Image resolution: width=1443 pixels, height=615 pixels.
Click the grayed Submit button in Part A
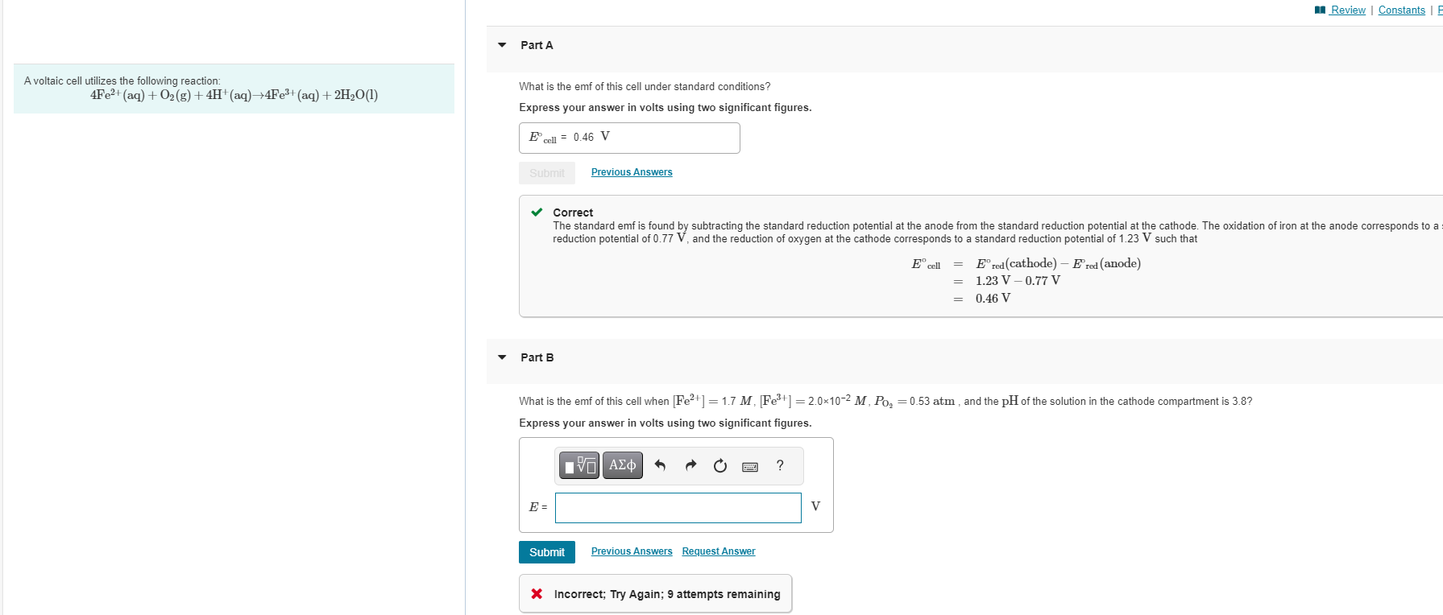tap(546, 172)
